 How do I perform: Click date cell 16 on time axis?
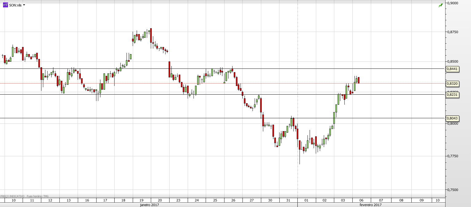(x=87, y=200)
